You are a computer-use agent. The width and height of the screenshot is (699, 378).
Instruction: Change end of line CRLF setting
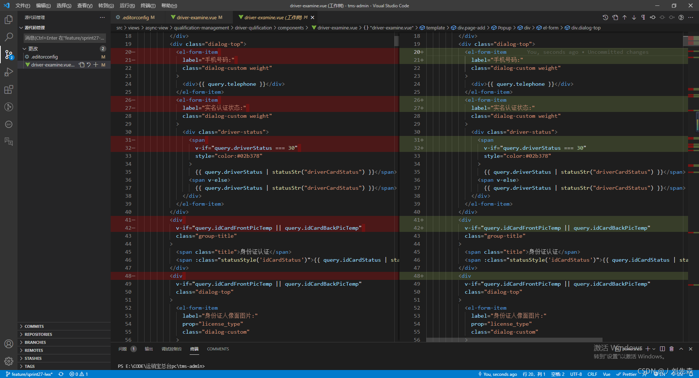pos(592,374)
